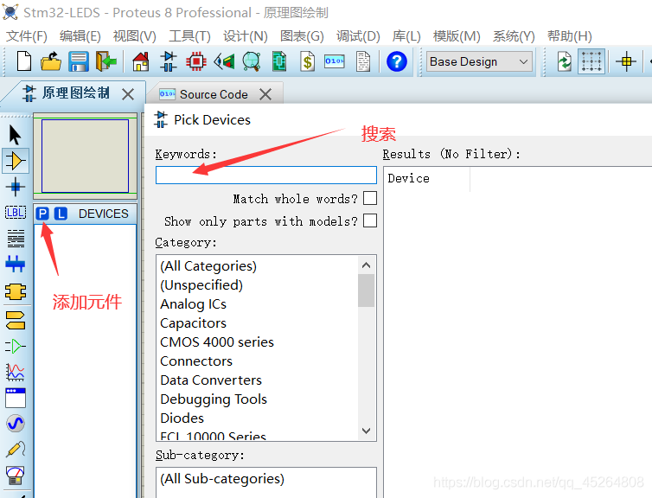Save project with floppy disk icon
The height and width of the screenshot is (498, 652).
point(79,61)
